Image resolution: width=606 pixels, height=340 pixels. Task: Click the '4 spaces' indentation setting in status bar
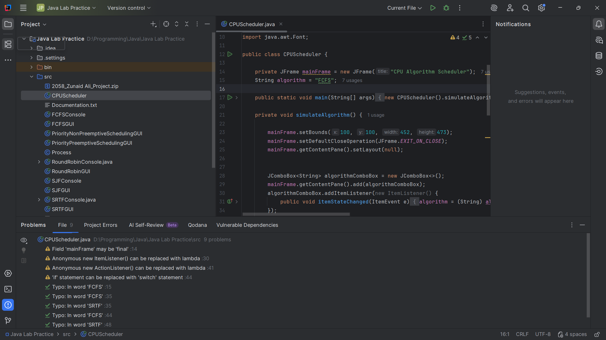point(576,334)
